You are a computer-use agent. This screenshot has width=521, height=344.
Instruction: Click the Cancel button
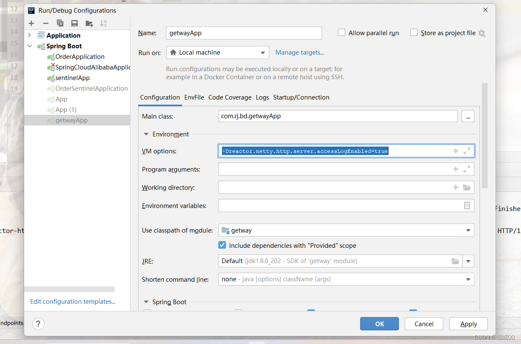(424, 324)
